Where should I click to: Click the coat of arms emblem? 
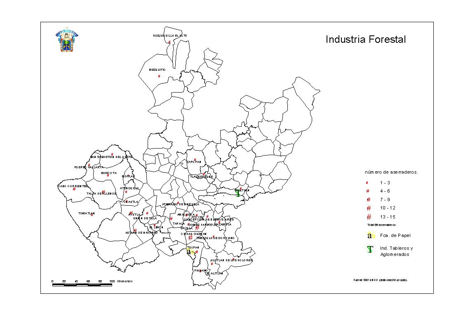[x=66, y=40]
